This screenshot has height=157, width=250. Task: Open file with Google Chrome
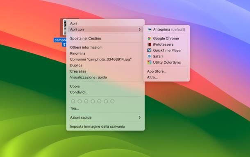point(167,38)
